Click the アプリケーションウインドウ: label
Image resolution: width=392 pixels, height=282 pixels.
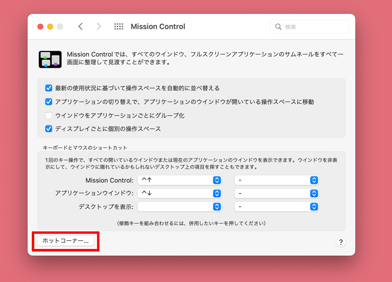[94, 193]
